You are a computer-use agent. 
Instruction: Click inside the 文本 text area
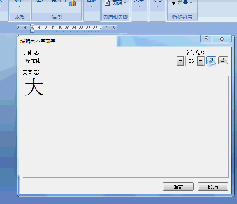126,127
